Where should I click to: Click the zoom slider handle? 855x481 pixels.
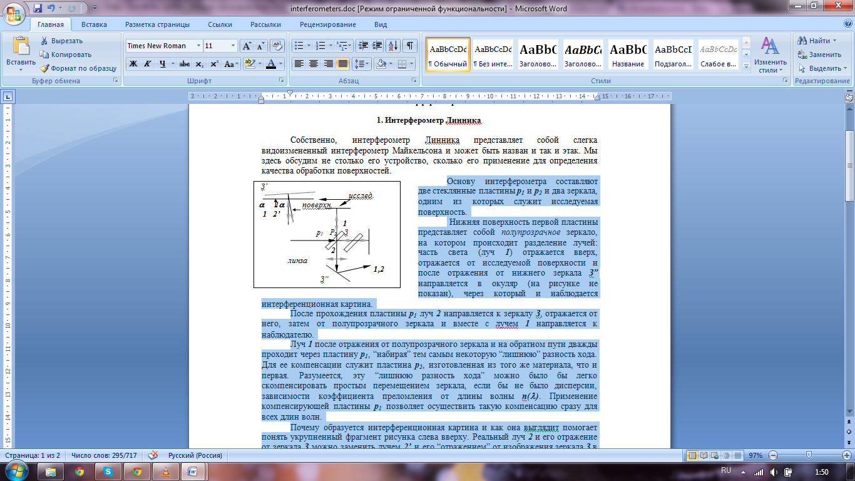click(809, 455)
